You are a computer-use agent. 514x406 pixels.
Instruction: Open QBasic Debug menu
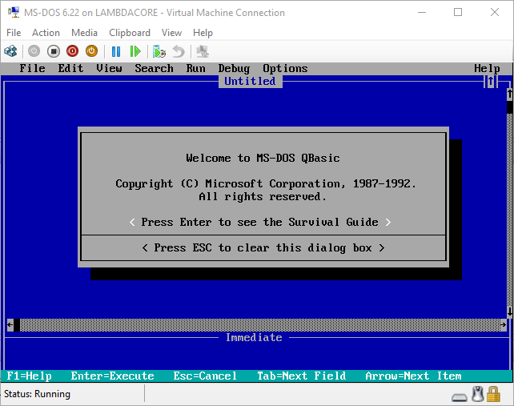coord(234,68)
